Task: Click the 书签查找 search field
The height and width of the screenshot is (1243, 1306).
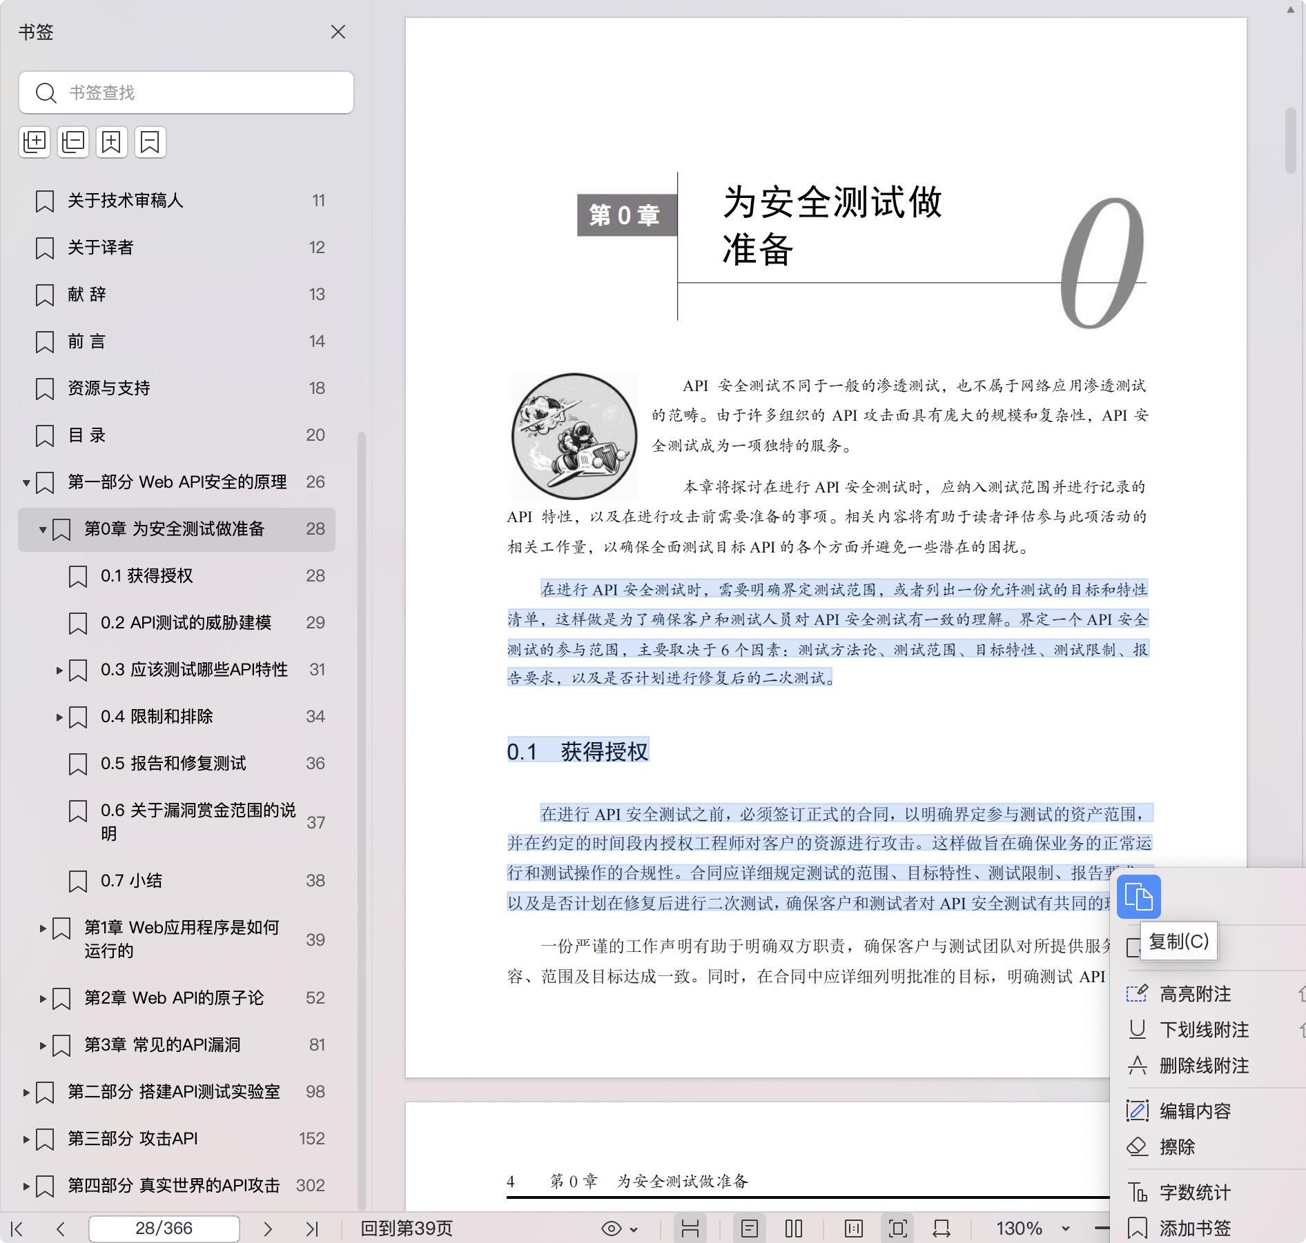Action: pyautogui.click(x=186, y=92)
